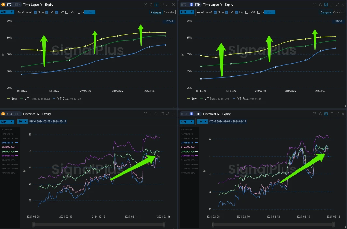This screenshot has width=347, height=229.
Task: Open the 1W period dropdown in BTC Historical IV
Action: pos(22,121)
